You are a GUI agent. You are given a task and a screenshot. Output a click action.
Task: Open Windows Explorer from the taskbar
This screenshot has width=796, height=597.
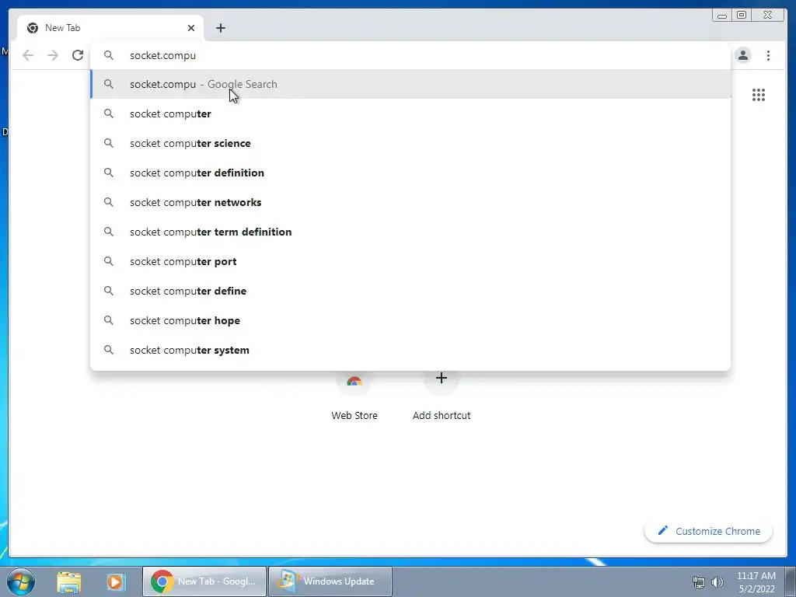tap(69, 581)
